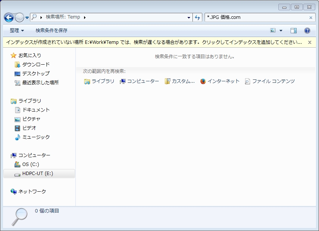
Task: Open OS (C:) drive
Action: [31, 164]
